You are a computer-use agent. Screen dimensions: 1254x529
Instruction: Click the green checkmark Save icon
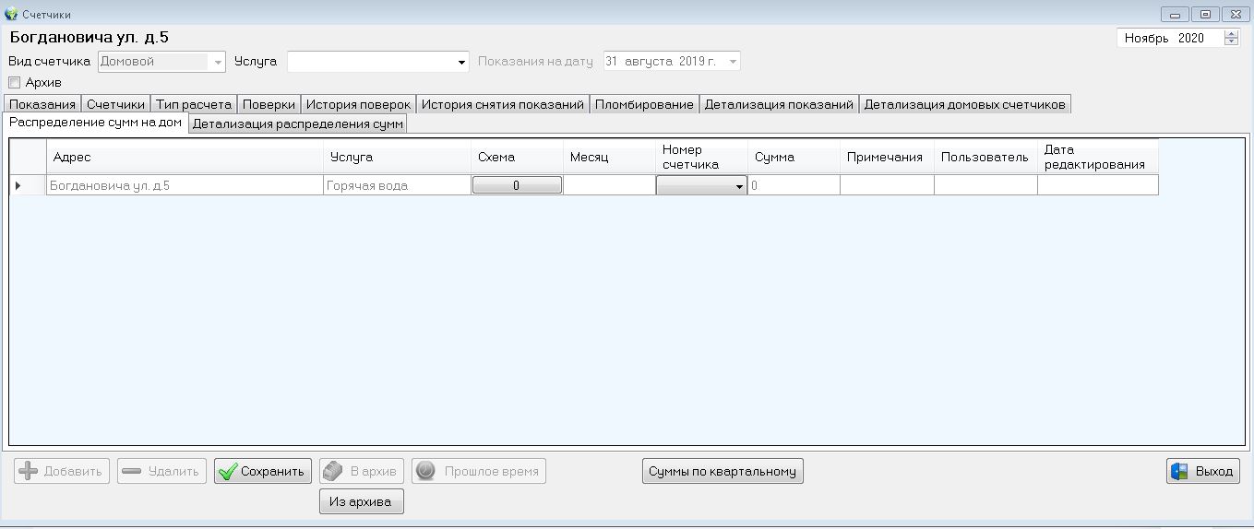pos(228,471)
